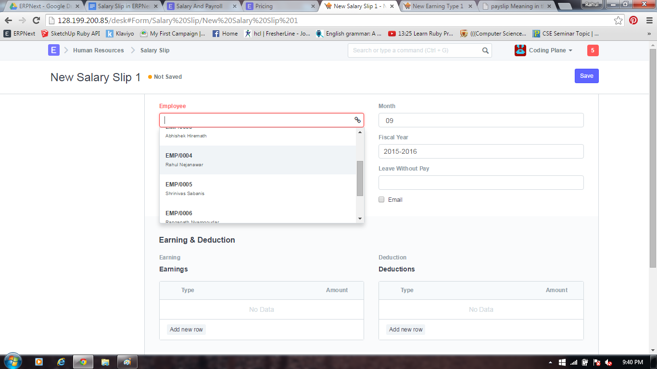Select employee Abhishek Hiremath

258,136
